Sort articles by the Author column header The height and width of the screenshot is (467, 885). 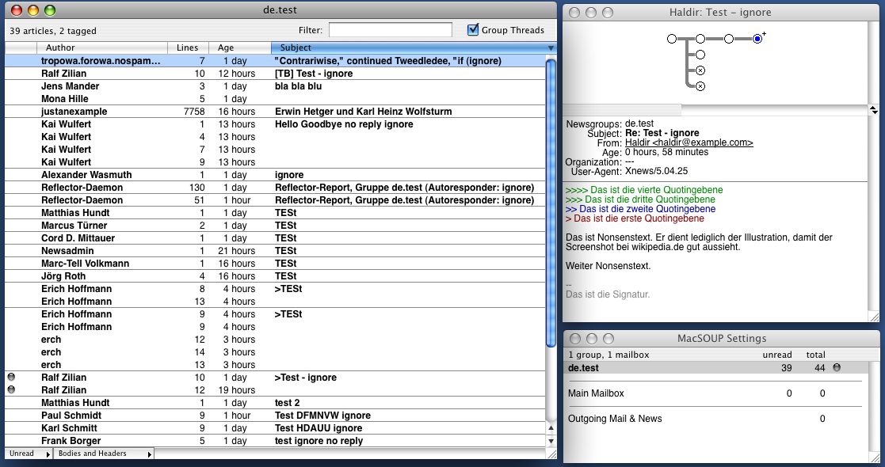point(60,48)
